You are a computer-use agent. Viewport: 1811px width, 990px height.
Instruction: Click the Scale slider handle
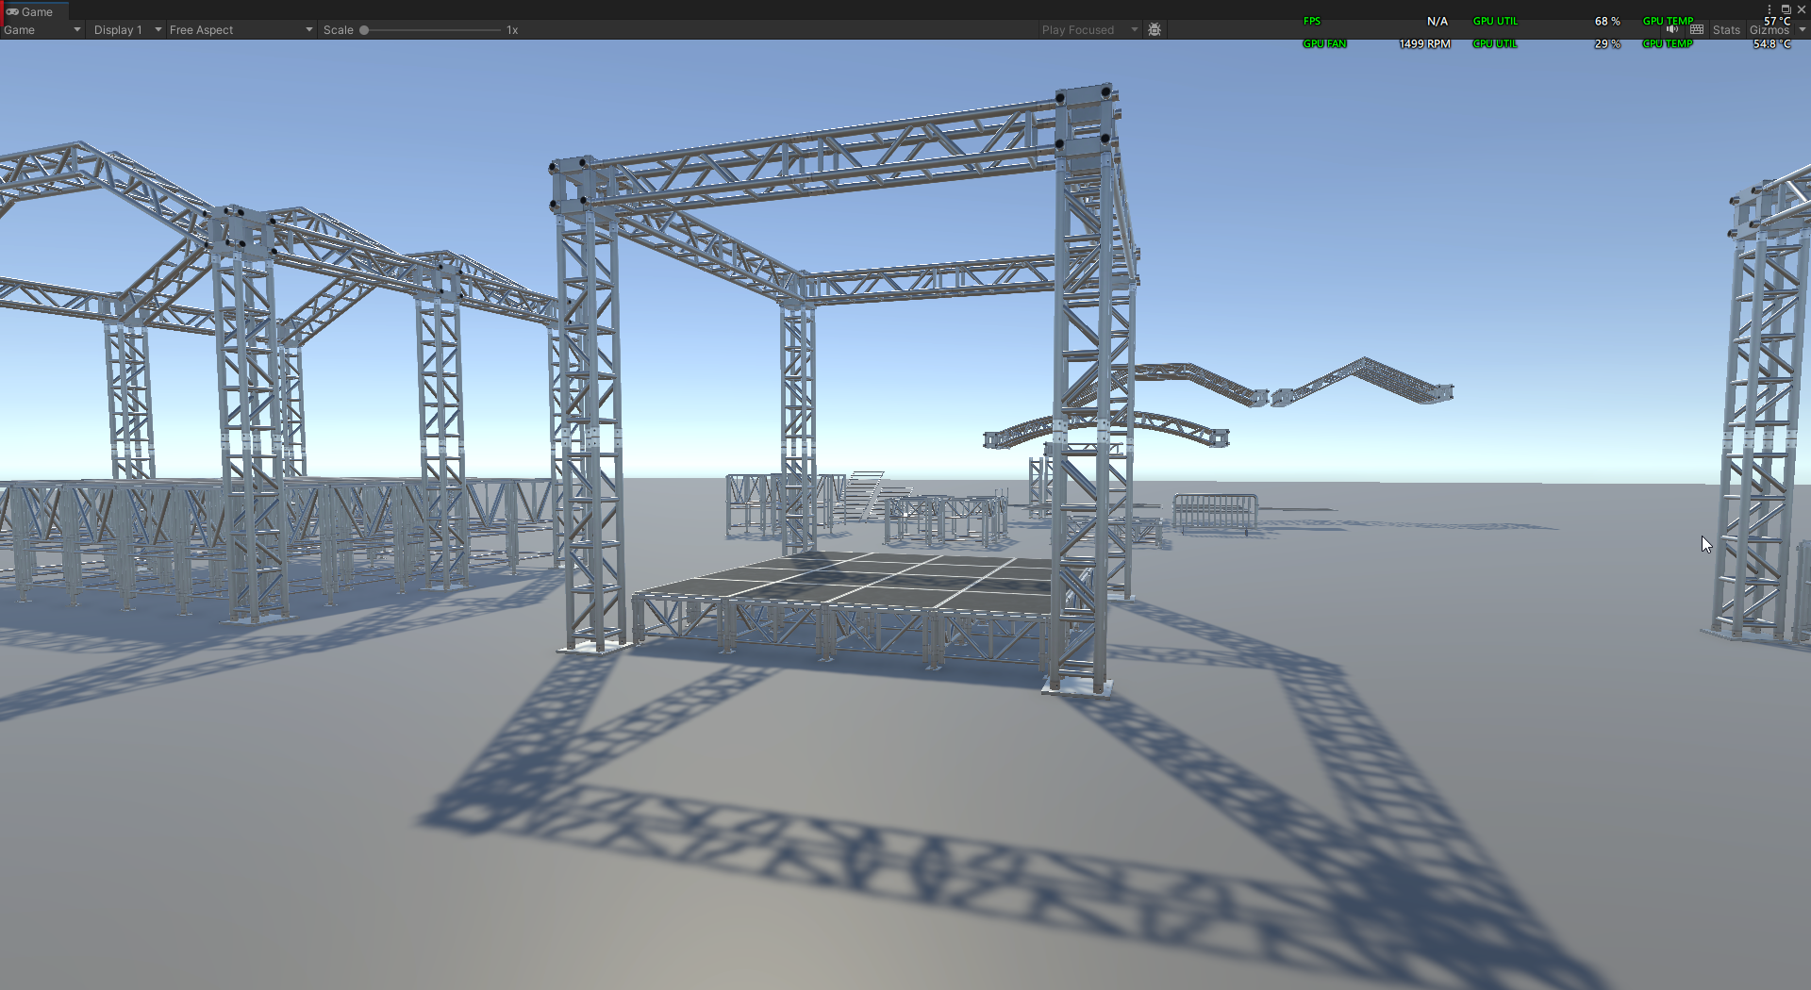click(364, 30)
